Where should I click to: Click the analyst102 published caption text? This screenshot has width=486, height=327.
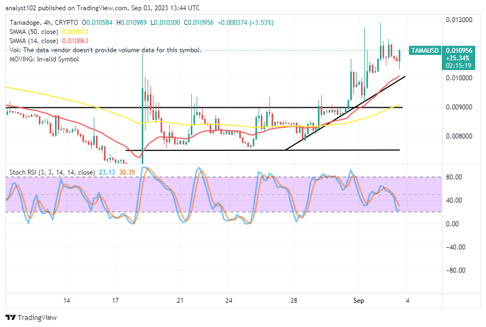[x=102, y=8]
